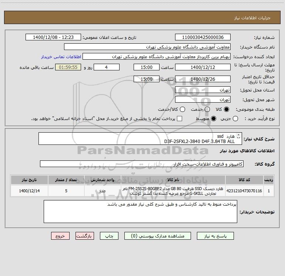Click remaining days field showing 4
The height and width of the screenshot is (276, 285).
(107, 67)
